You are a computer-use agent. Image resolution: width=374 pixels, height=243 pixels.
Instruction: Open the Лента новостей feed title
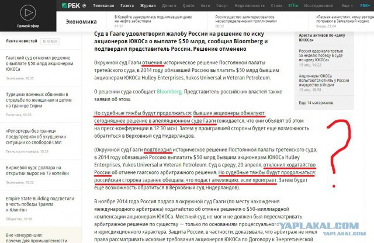(22, 41)
